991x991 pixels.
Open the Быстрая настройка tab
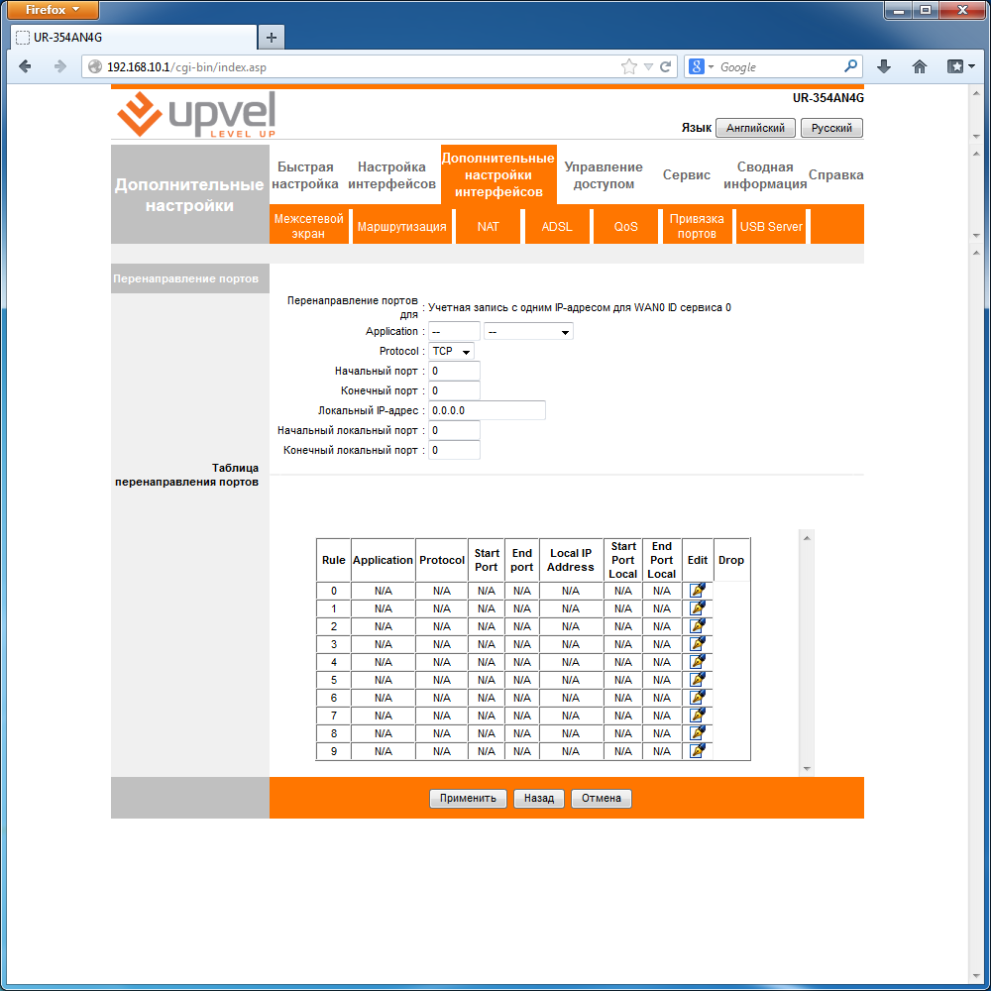pos(305,175)
